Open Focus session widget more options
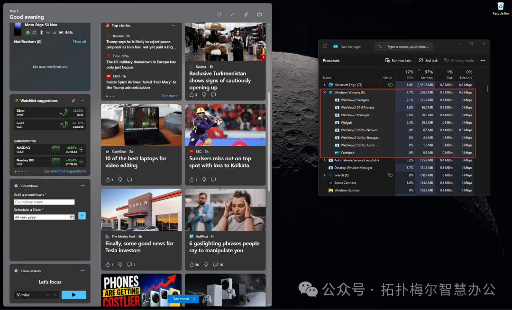The width and height of the screenshot is (512, 310). [83, 271]
